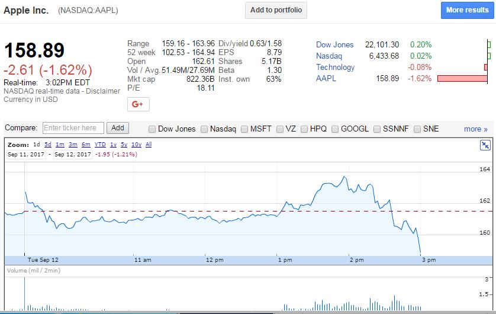Image resolution: width=496 pixels, height=314 pixels.
Task: Show the 10y chart range
Action: [136, 145]
